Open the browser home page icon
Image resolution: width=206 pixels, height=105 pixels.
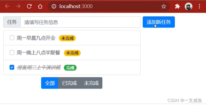point(40,6)
